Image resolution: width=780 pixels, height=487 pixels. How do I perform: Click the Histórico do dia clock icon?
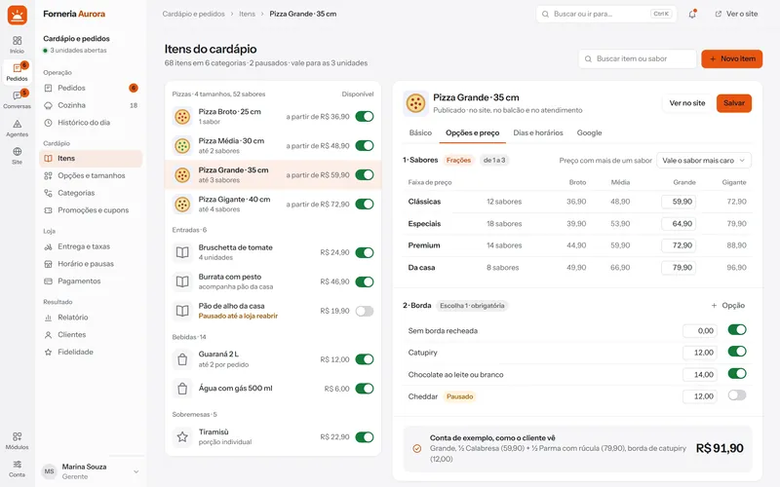pos(48,123)
